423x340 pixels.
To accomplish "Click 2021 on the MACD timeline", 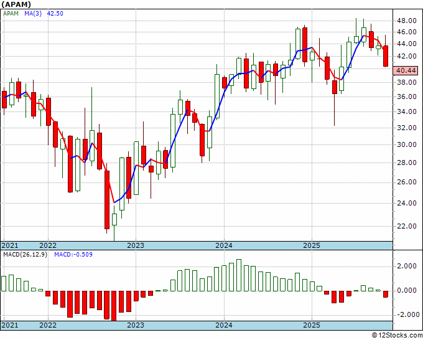I will [x=10, y=325].
